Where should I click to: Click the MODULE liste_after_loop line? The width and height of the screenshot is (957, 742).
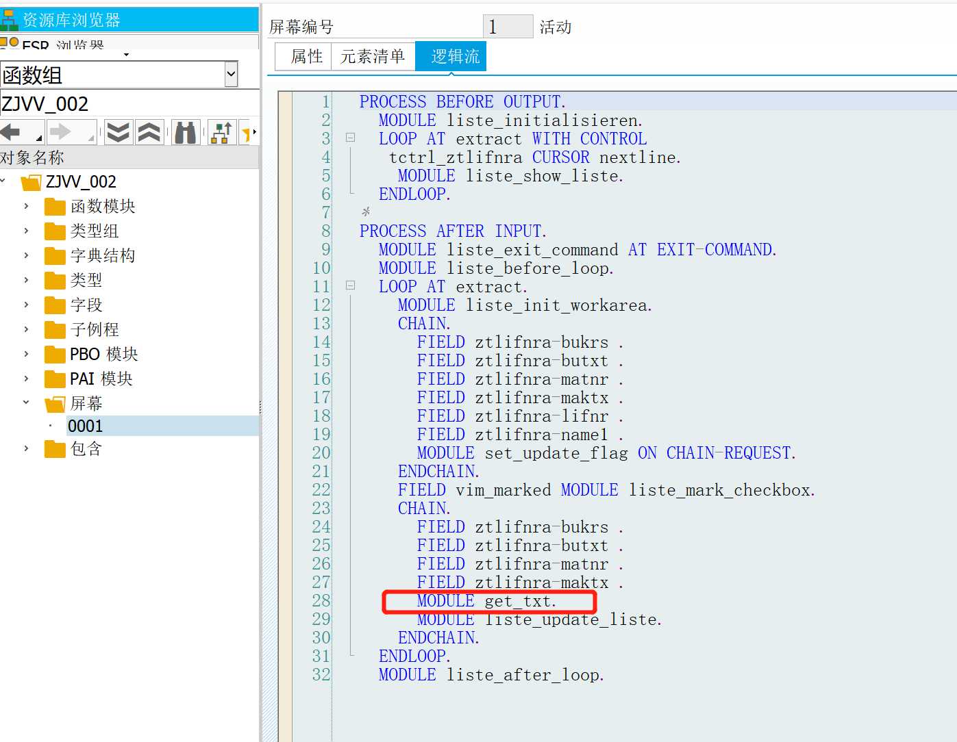[x=491, y=674]
